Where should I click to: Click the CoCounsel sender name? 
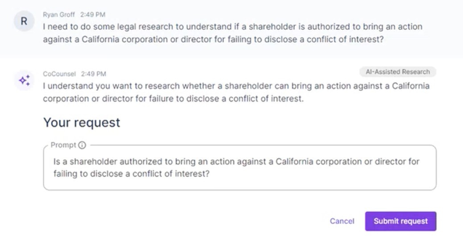click(59, 74)
